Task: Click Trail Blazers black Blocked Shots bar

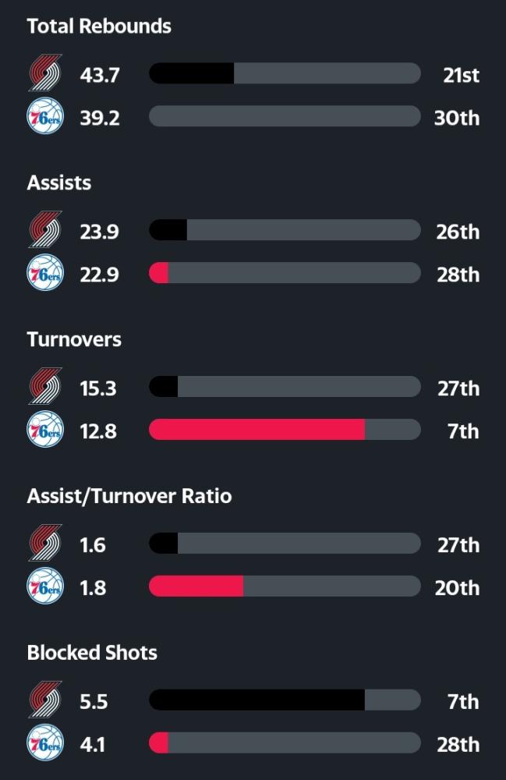Action: coord(257,700)
